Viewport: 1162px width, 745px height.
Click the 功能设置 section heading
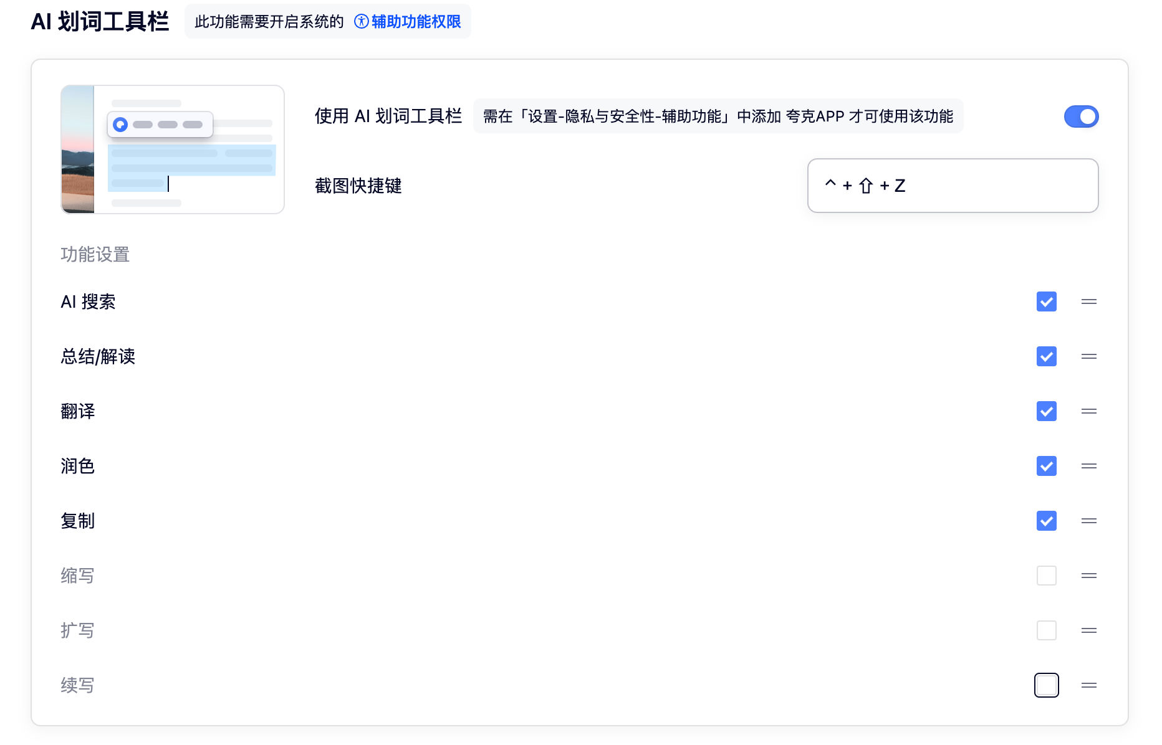(95, 255)
